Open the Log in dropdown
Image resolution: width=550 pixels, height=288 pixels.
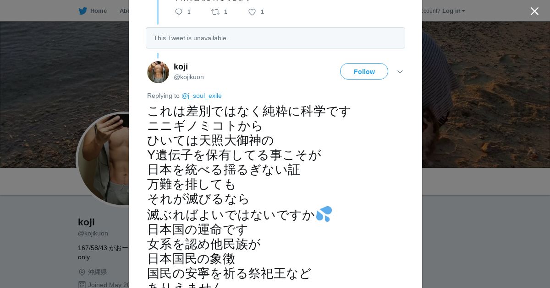coord(453,11)
